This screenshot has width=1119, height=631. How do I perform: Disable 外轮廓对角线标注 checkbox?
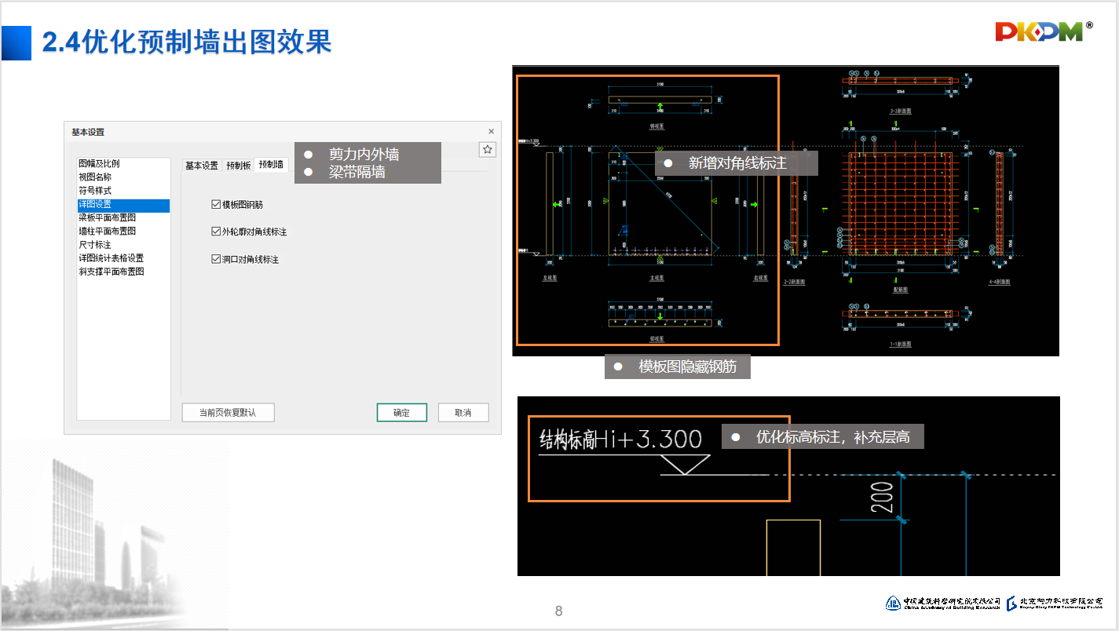[x=217, y=232]
